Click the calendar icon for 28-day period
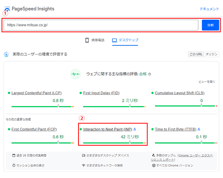Viewport: 223px width, 178px height. tap(14, 155)
